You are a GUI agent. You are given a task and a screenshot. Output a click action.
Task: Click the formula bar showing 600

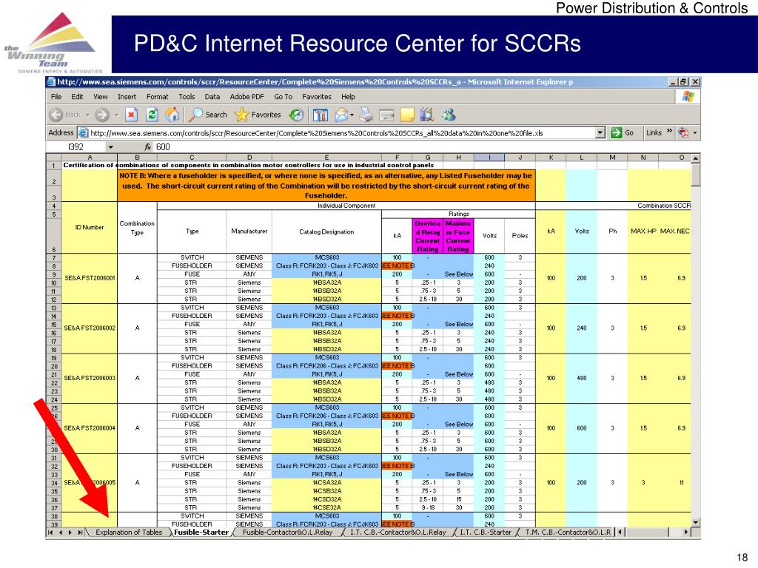(426, 147)
